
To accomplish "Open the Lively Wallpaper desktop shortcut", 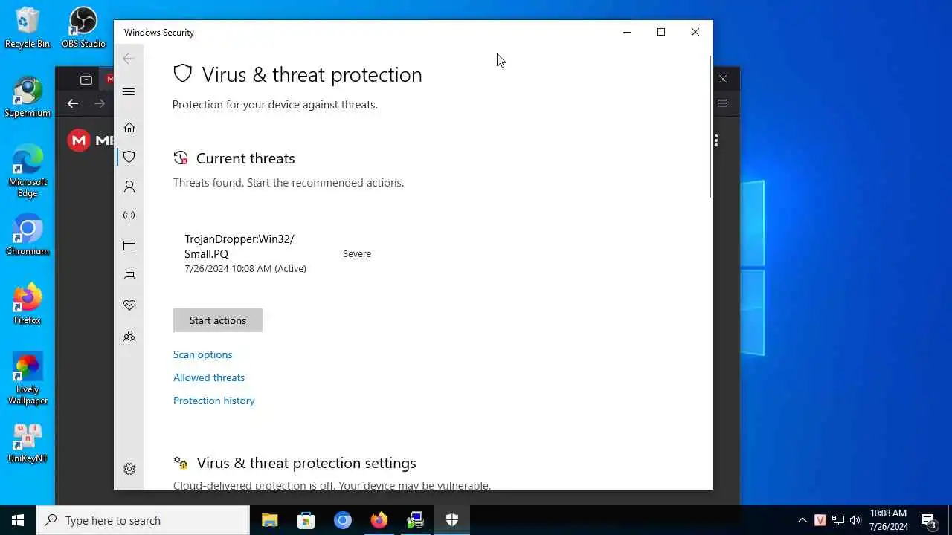I will [28, 379].
